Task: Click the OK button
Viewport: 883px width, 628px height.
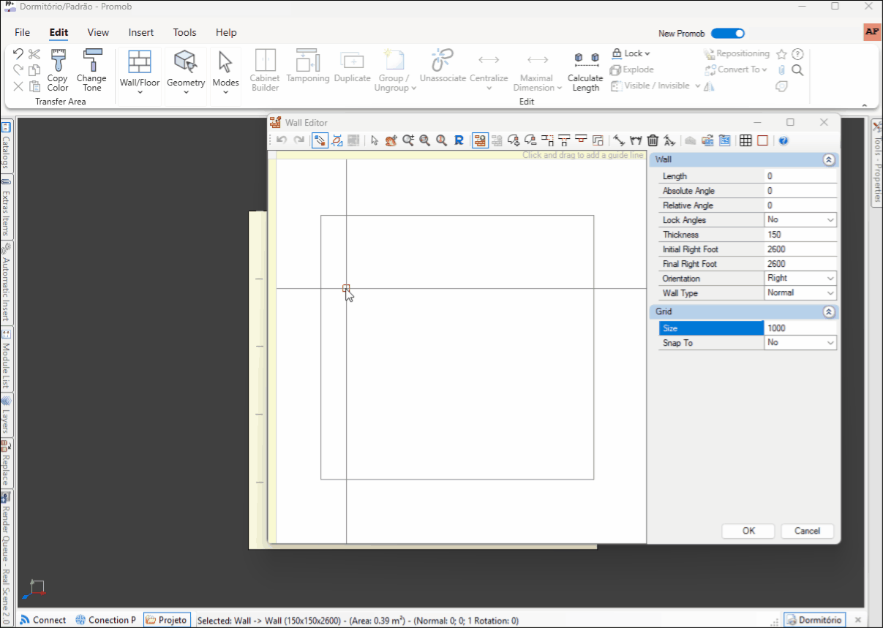Action: pyautogui.click(x=748, y=531)
